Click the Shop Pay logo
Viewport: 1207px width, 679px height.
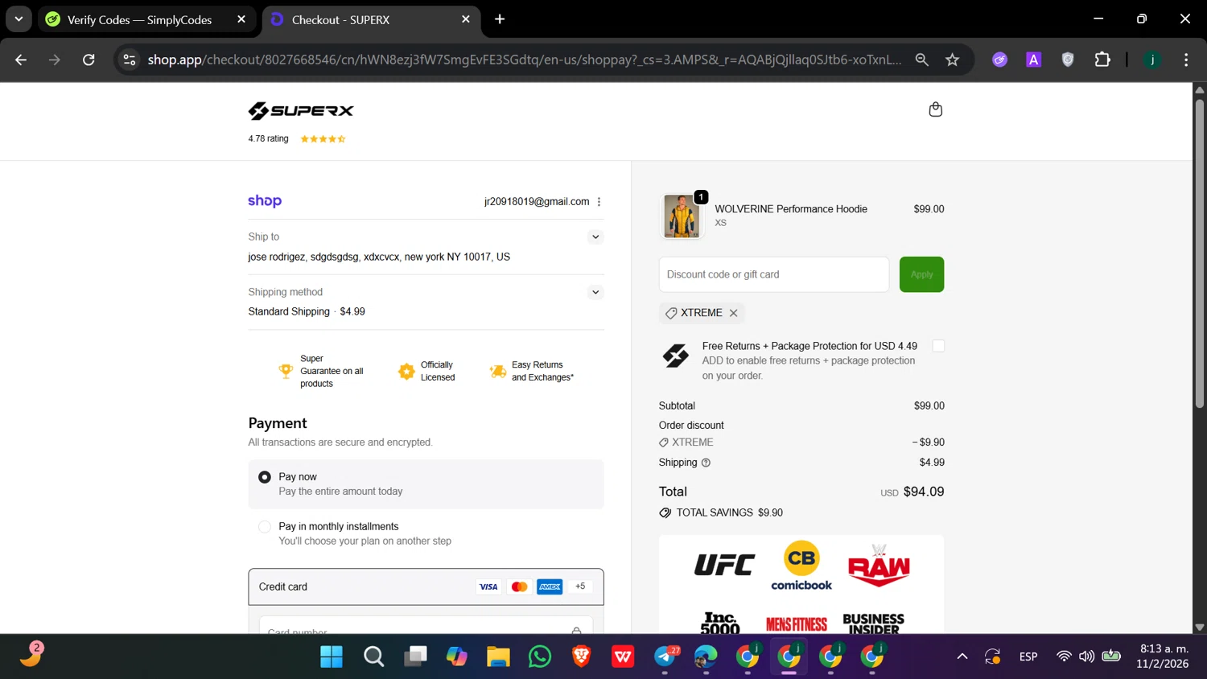pos(265,201)
